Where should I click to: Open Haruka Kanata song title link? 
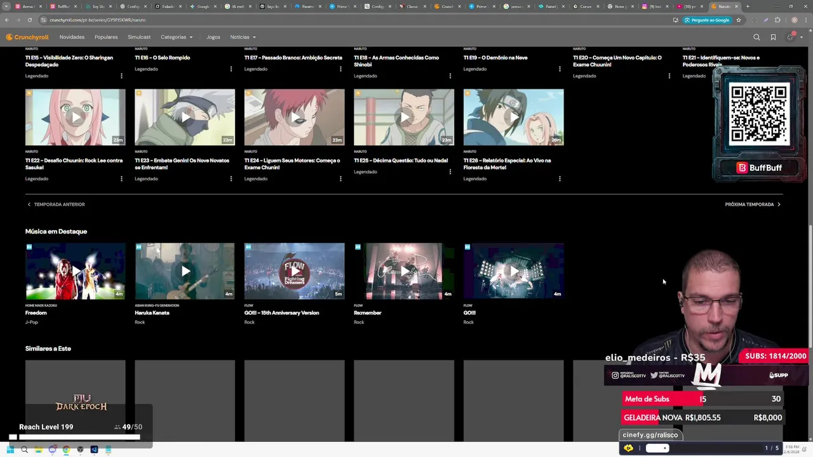(x=152, y=313)
